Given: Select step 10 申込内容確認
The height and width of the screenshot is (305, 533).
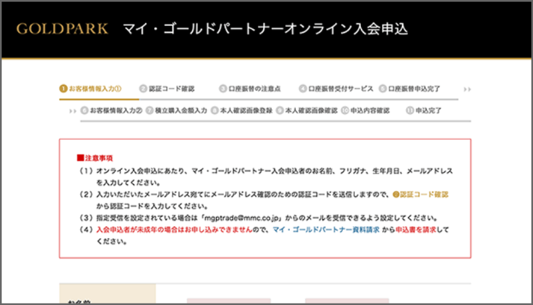Looking at the screenshot, I should coord(366,111).
